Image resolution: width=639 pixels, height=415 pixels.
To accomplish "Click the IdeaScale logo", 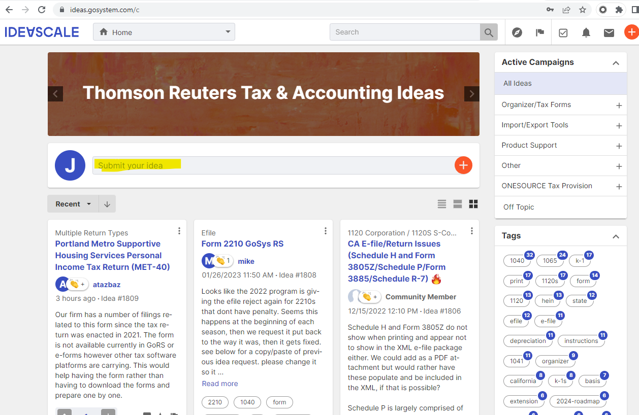I will [42, 32].
